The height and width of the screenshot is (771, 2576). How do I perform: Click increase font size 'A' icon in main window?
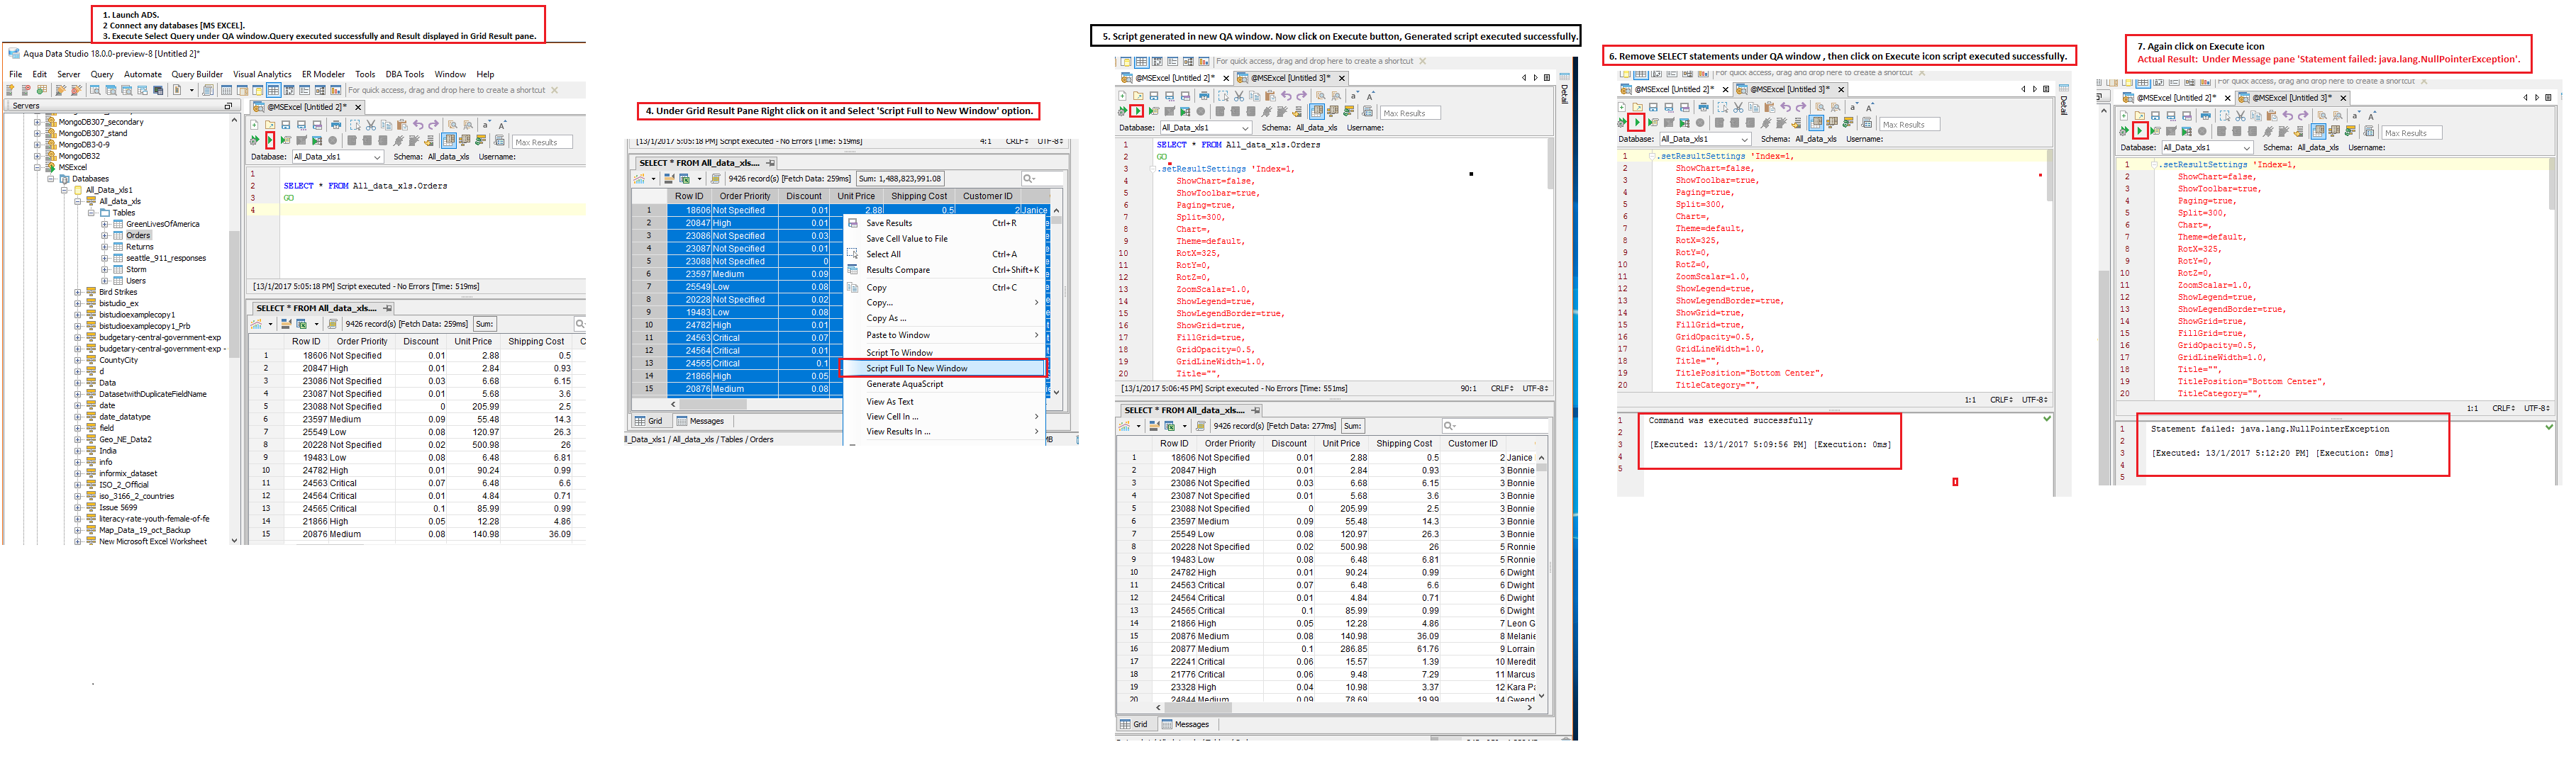pyautogui.click(x=503, y=126)
